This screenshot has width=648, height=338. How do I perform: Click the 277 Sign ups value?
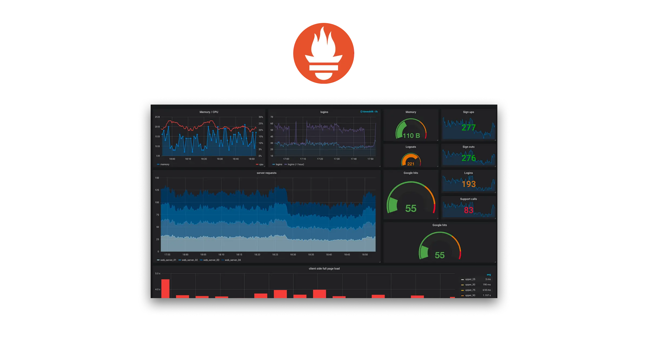pyautogui.click(x=468, y=127)
